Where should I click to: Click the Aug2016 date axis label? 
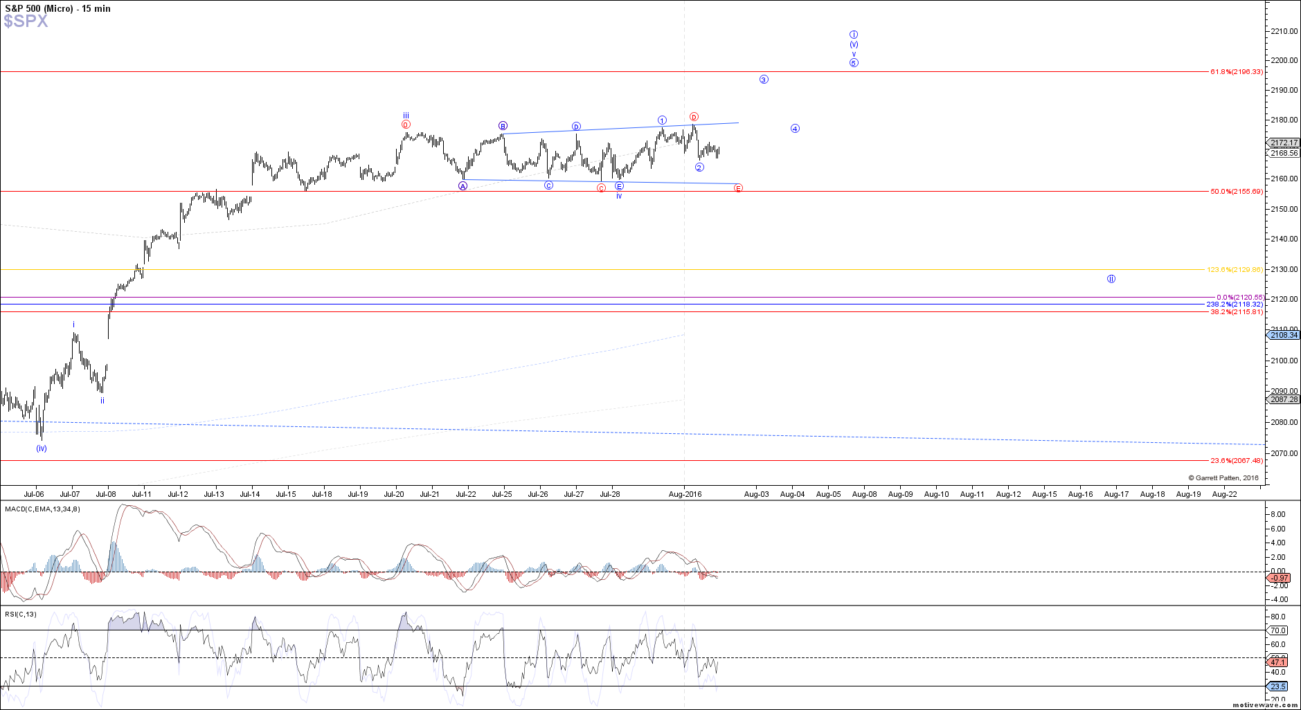coord(685,494)
